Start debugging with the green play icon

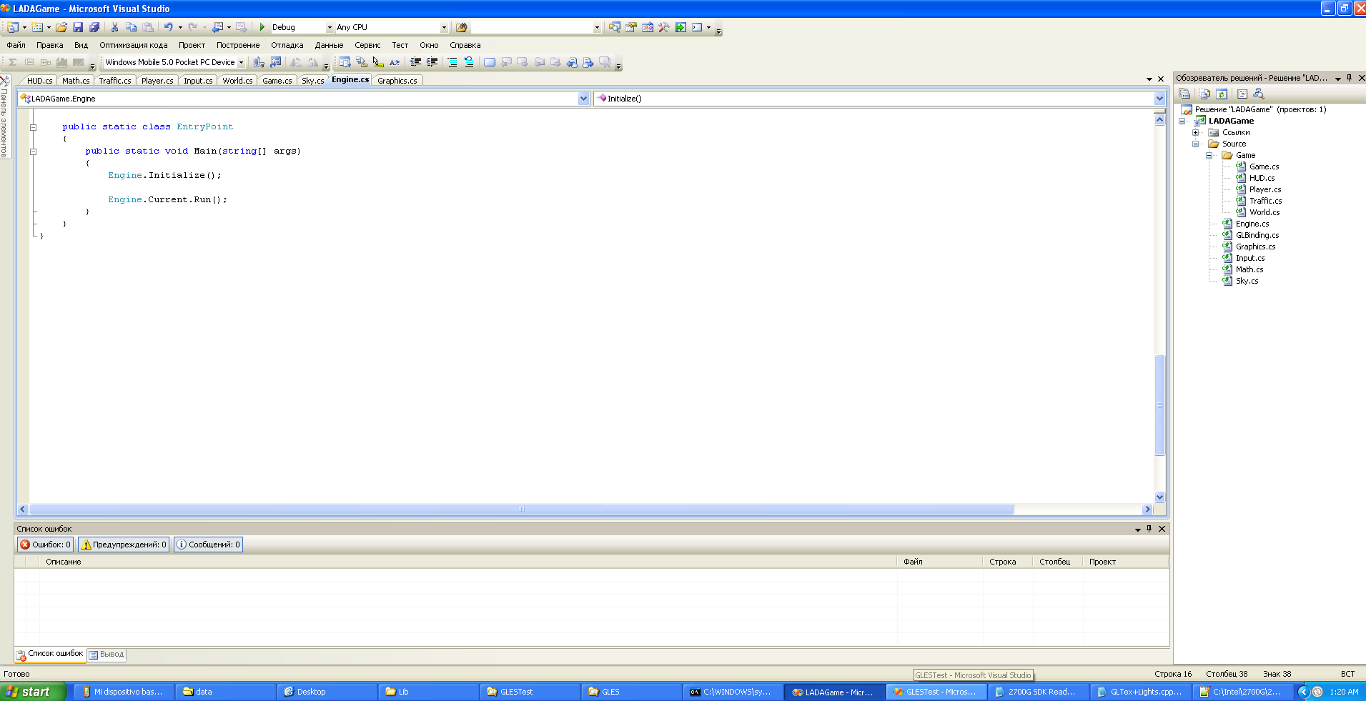click(262, 27)
